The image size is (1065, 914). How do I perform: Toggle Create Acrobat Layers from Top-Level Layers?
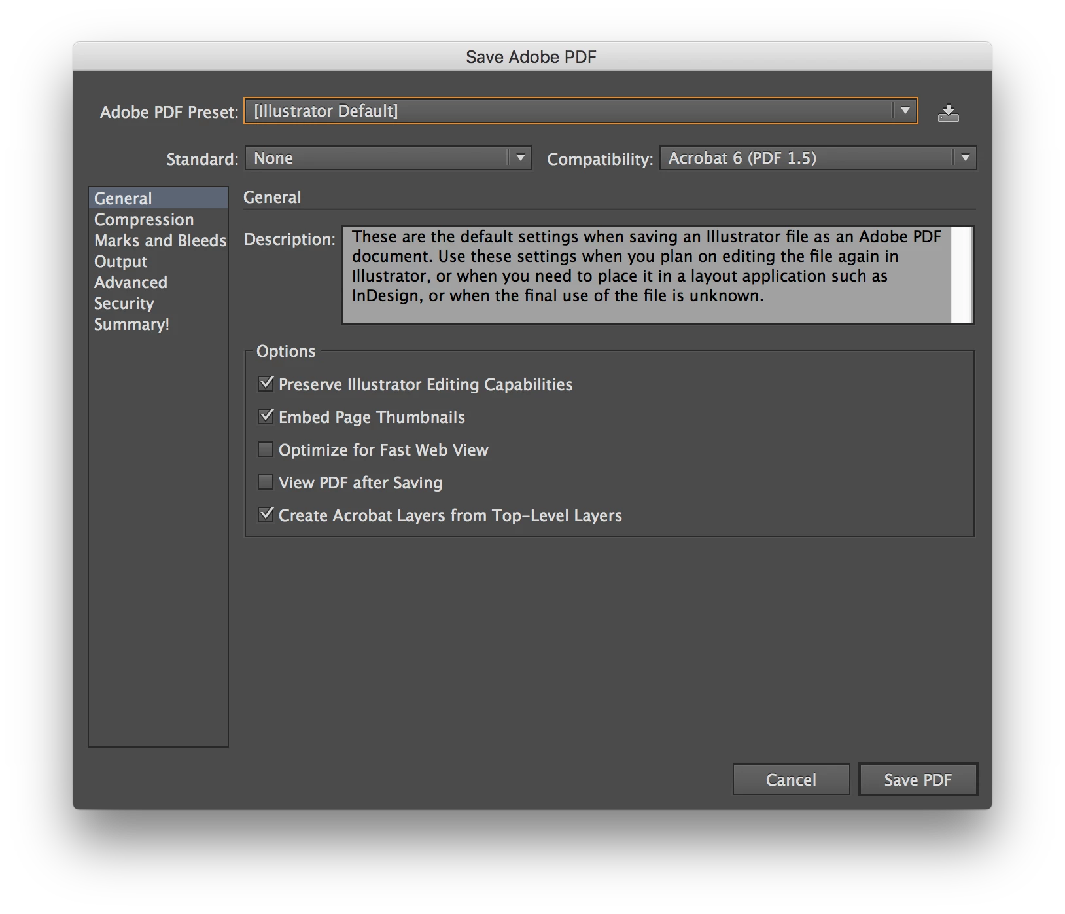(x=266, y=515)
